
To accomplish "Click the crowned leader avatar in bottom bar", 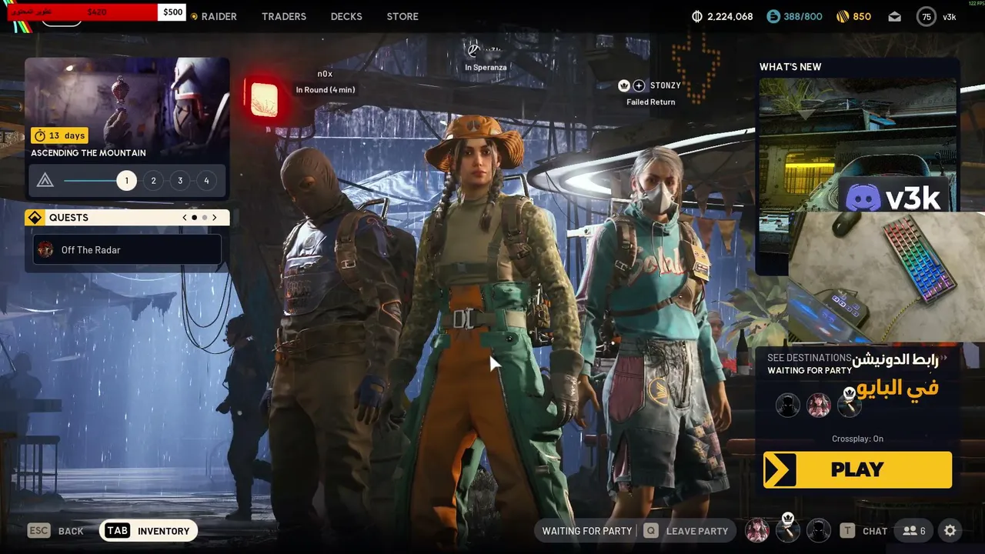I will coord(788,529).
